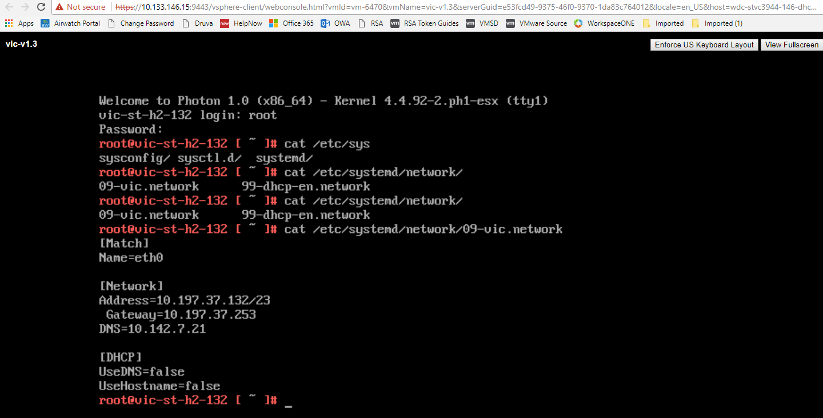Open the first Imported bookmarks folder
Viewport: 823px width, 418px height.
coord(663,23)
